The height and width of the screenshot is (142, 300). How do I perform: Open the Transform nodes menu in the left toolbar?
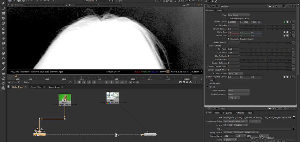(3, 38)
